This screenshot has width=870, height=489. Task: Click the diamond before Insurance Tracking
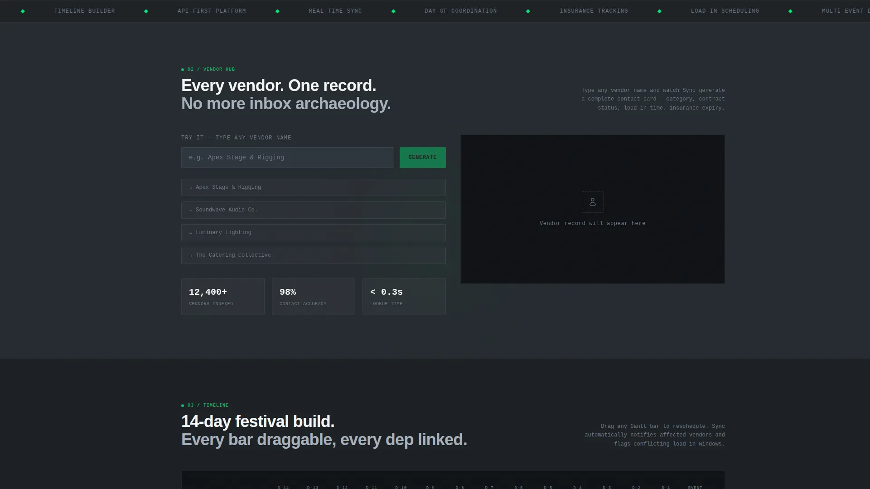pos(528,11)
